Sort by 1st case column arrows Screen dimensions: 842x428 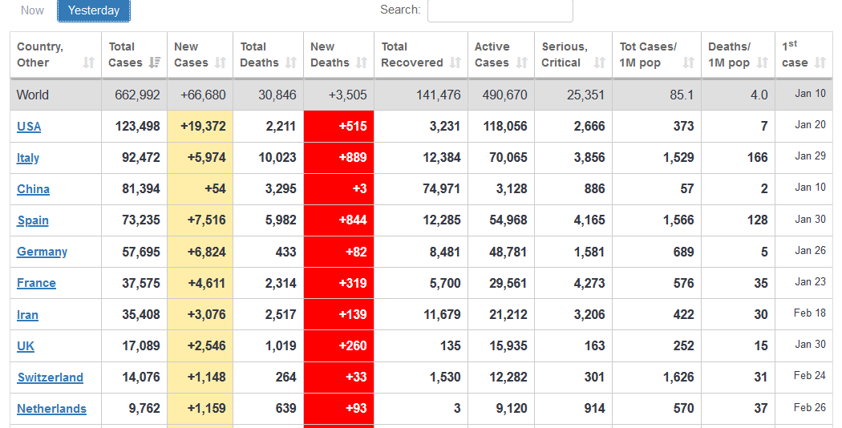pos(820,63)
